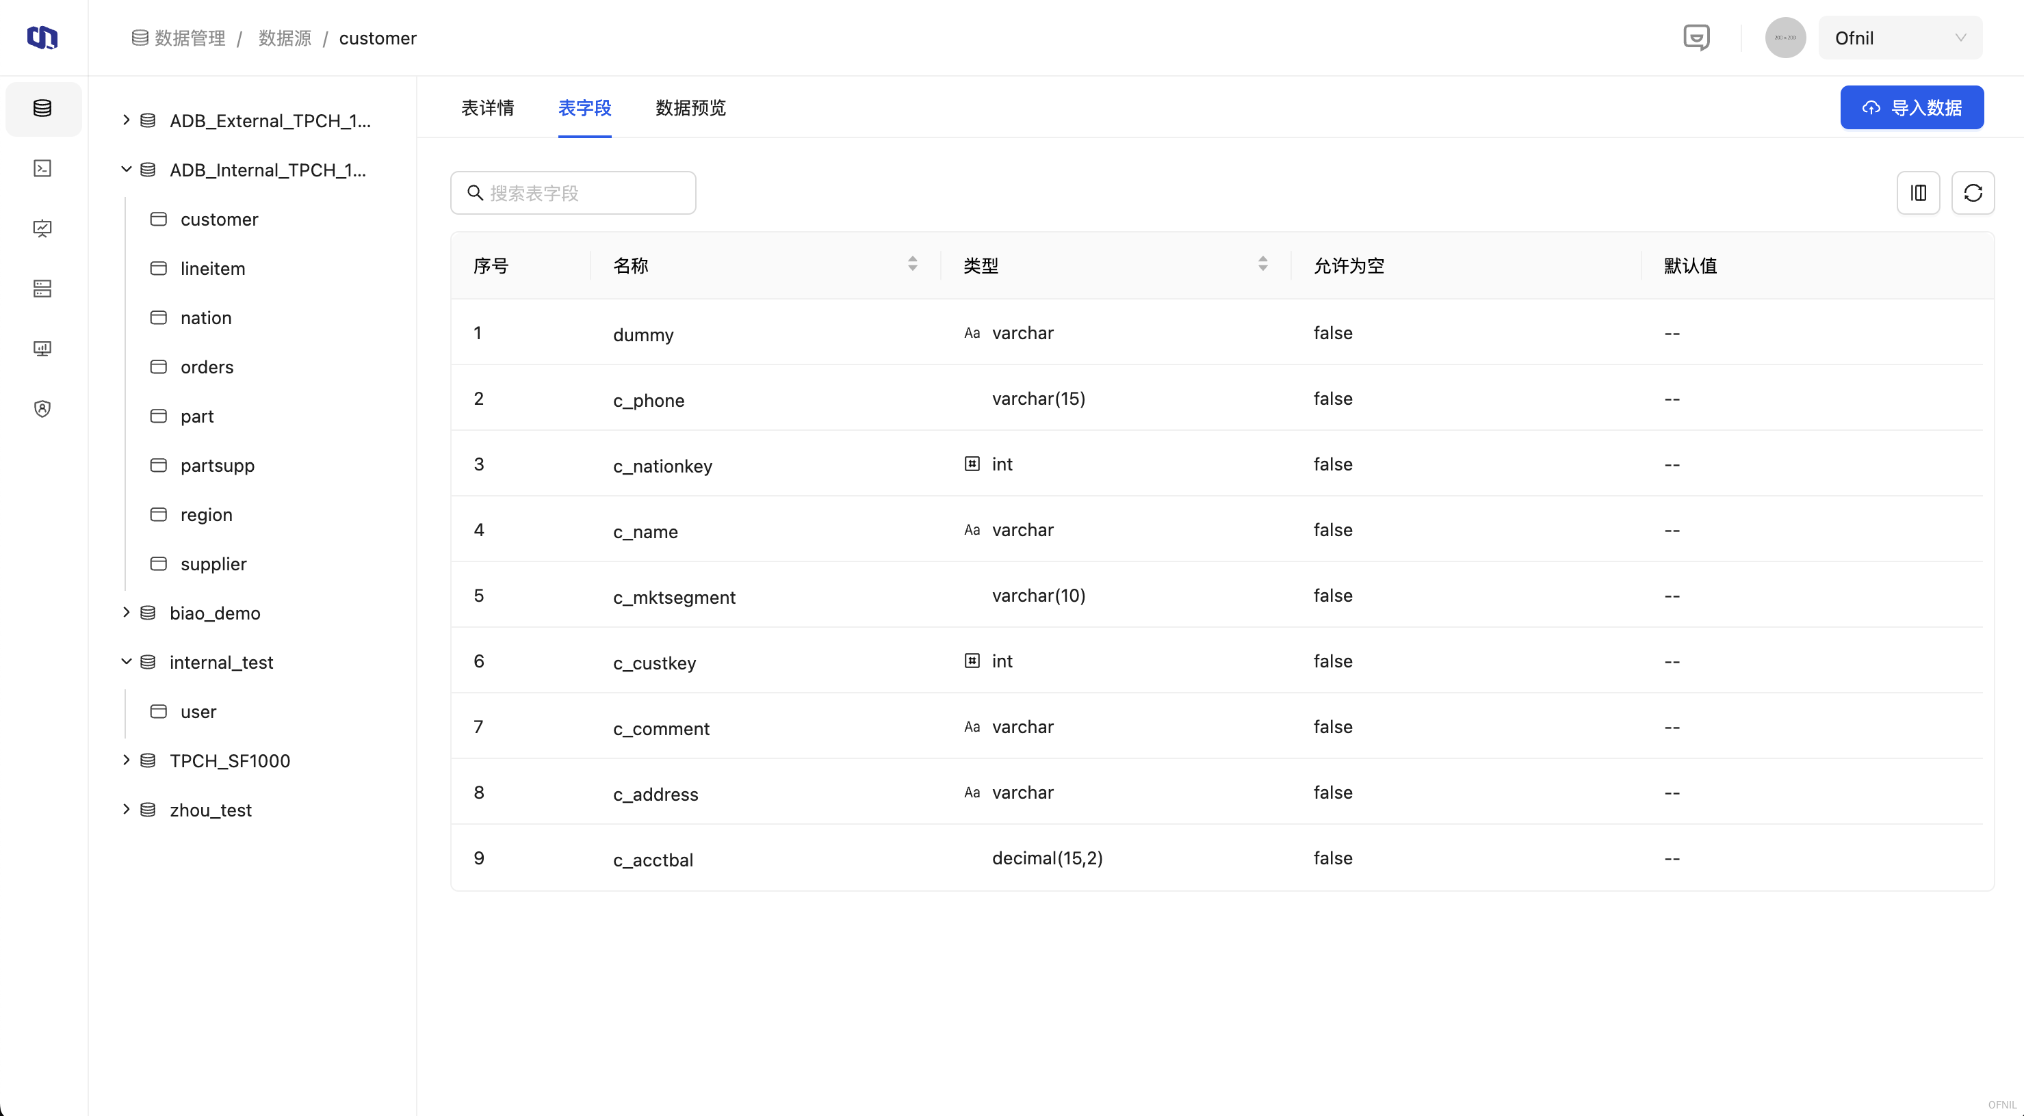
Task: Click the int type icon for c_nationkey
Action: click(x=972, y=464)
